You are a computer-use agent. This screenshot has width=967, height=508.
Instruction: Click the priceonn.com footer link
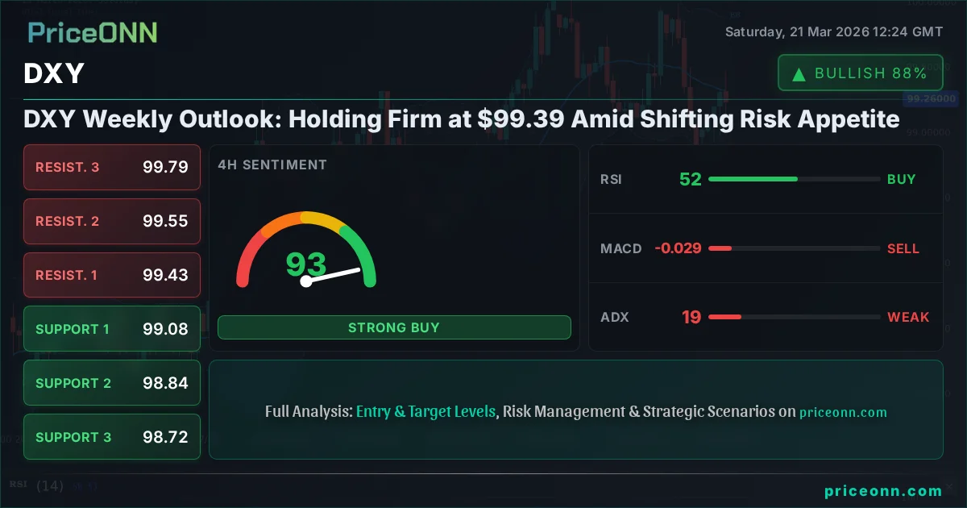(883, 490)
